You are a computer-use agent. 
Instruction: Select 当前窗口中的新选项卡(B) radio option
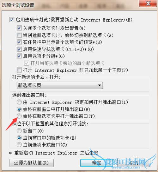click(19, 138)
